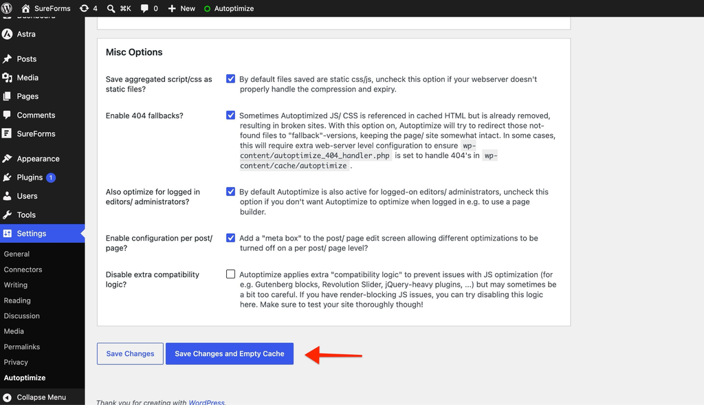The height and width of the screenshot is (405, 704).
Task: Open Reading settings submenu
Action: 17,300
